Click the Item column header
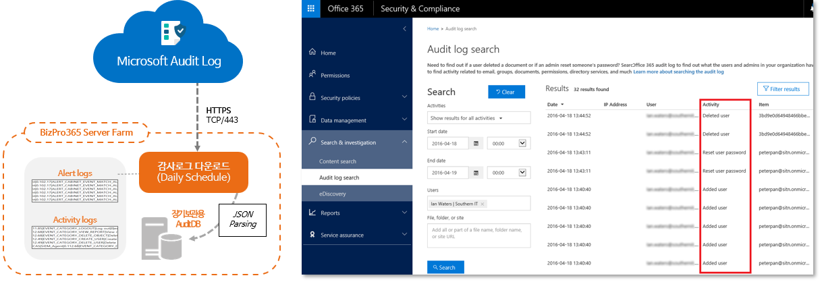Image resolution: width=820 pixels, height=282 pixels. point(763,105)
